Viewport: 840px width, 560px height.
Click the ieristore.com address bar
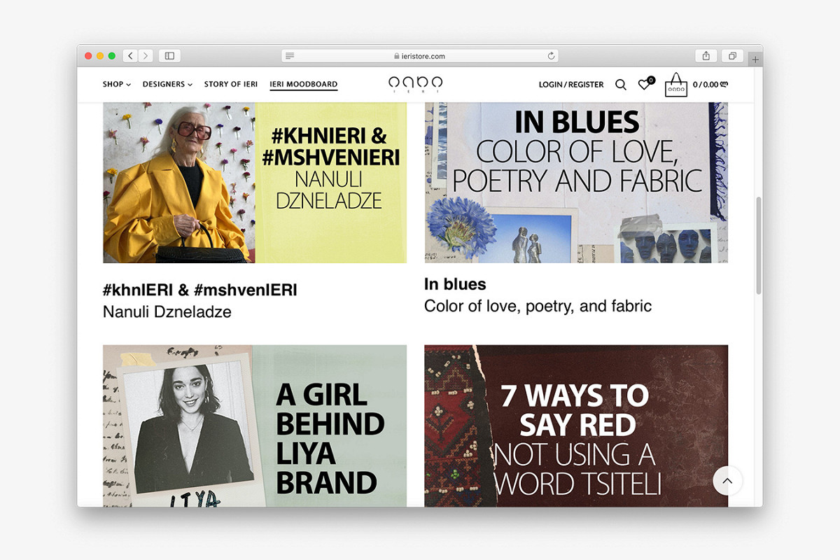point(420,56)
